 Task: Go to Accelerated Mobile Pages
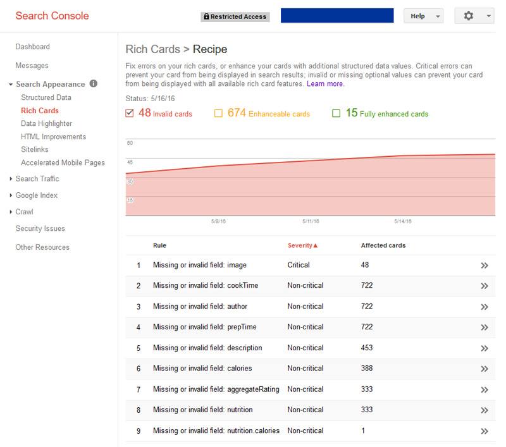coord(63,162)
